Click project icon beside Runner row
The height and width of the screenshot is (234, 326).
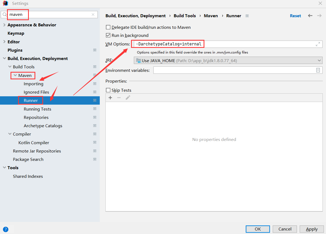95,100
